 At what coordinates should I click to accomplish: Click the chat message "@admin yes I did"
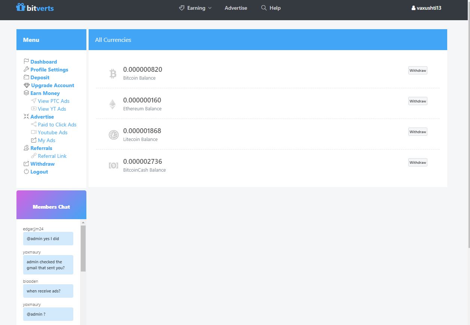click(x=48, y=239)
